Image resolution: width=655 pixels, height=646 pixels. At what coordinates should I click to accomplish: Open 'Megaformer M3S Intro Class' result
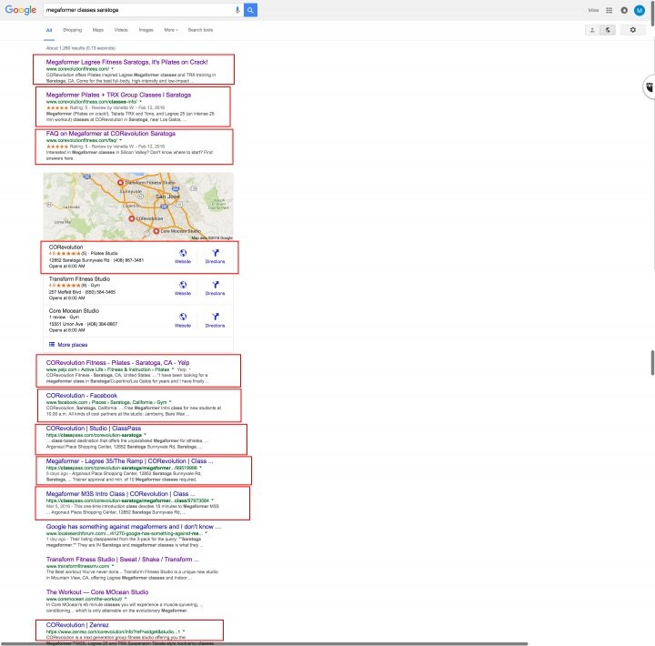120,493
